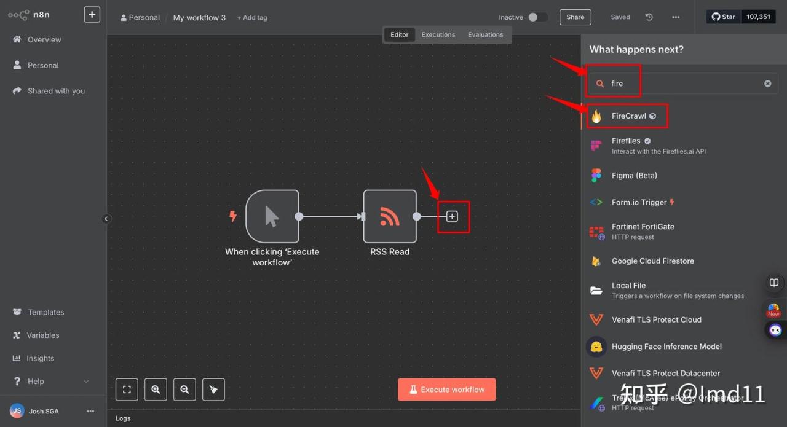The width and height of the screenshot is (787, 427).
Task: Click the fit-to-view canvas icon
Action: coord(127,390)
